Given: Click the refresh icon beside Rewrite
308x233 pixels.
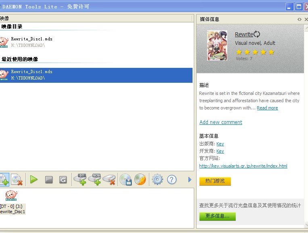Looking at the screenshot, I should (257, 34).
